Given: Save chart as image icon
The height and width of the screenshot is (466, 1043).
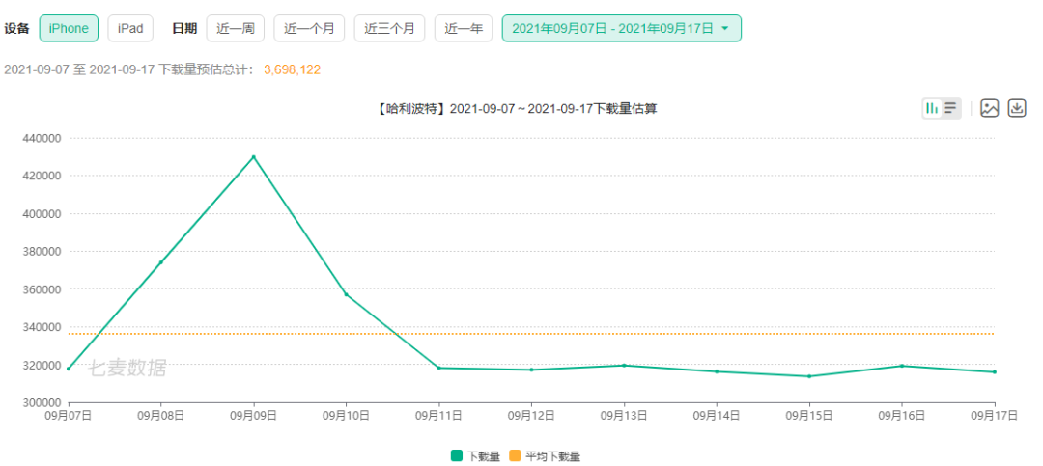Looking at the screenshot, I should tap(989, 108).
